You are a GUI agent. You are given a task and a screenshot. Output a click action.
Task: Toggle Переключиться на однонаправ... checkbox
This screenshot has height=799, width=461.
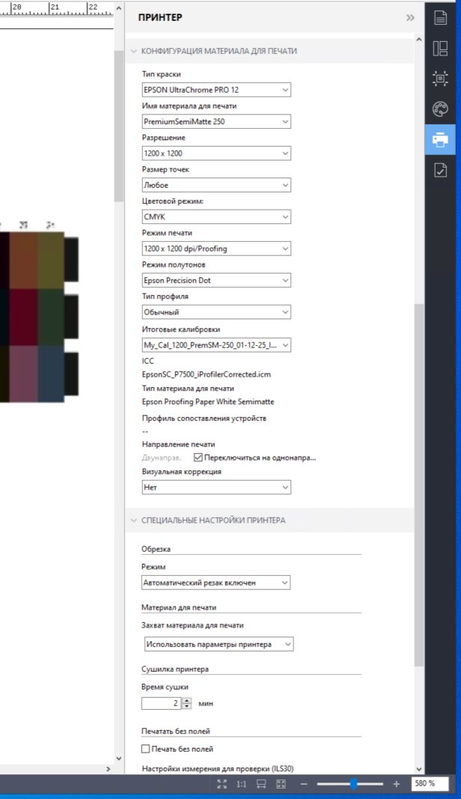198,458
